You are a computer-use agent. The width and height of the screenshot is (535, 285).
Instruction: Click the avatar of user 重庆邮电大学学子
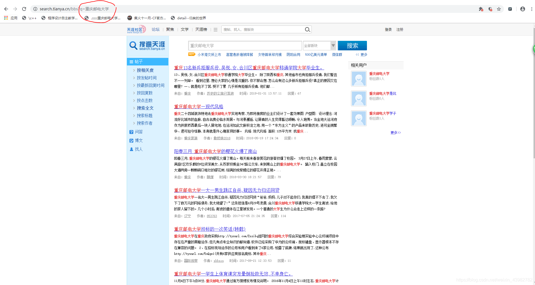click(359, 118)
